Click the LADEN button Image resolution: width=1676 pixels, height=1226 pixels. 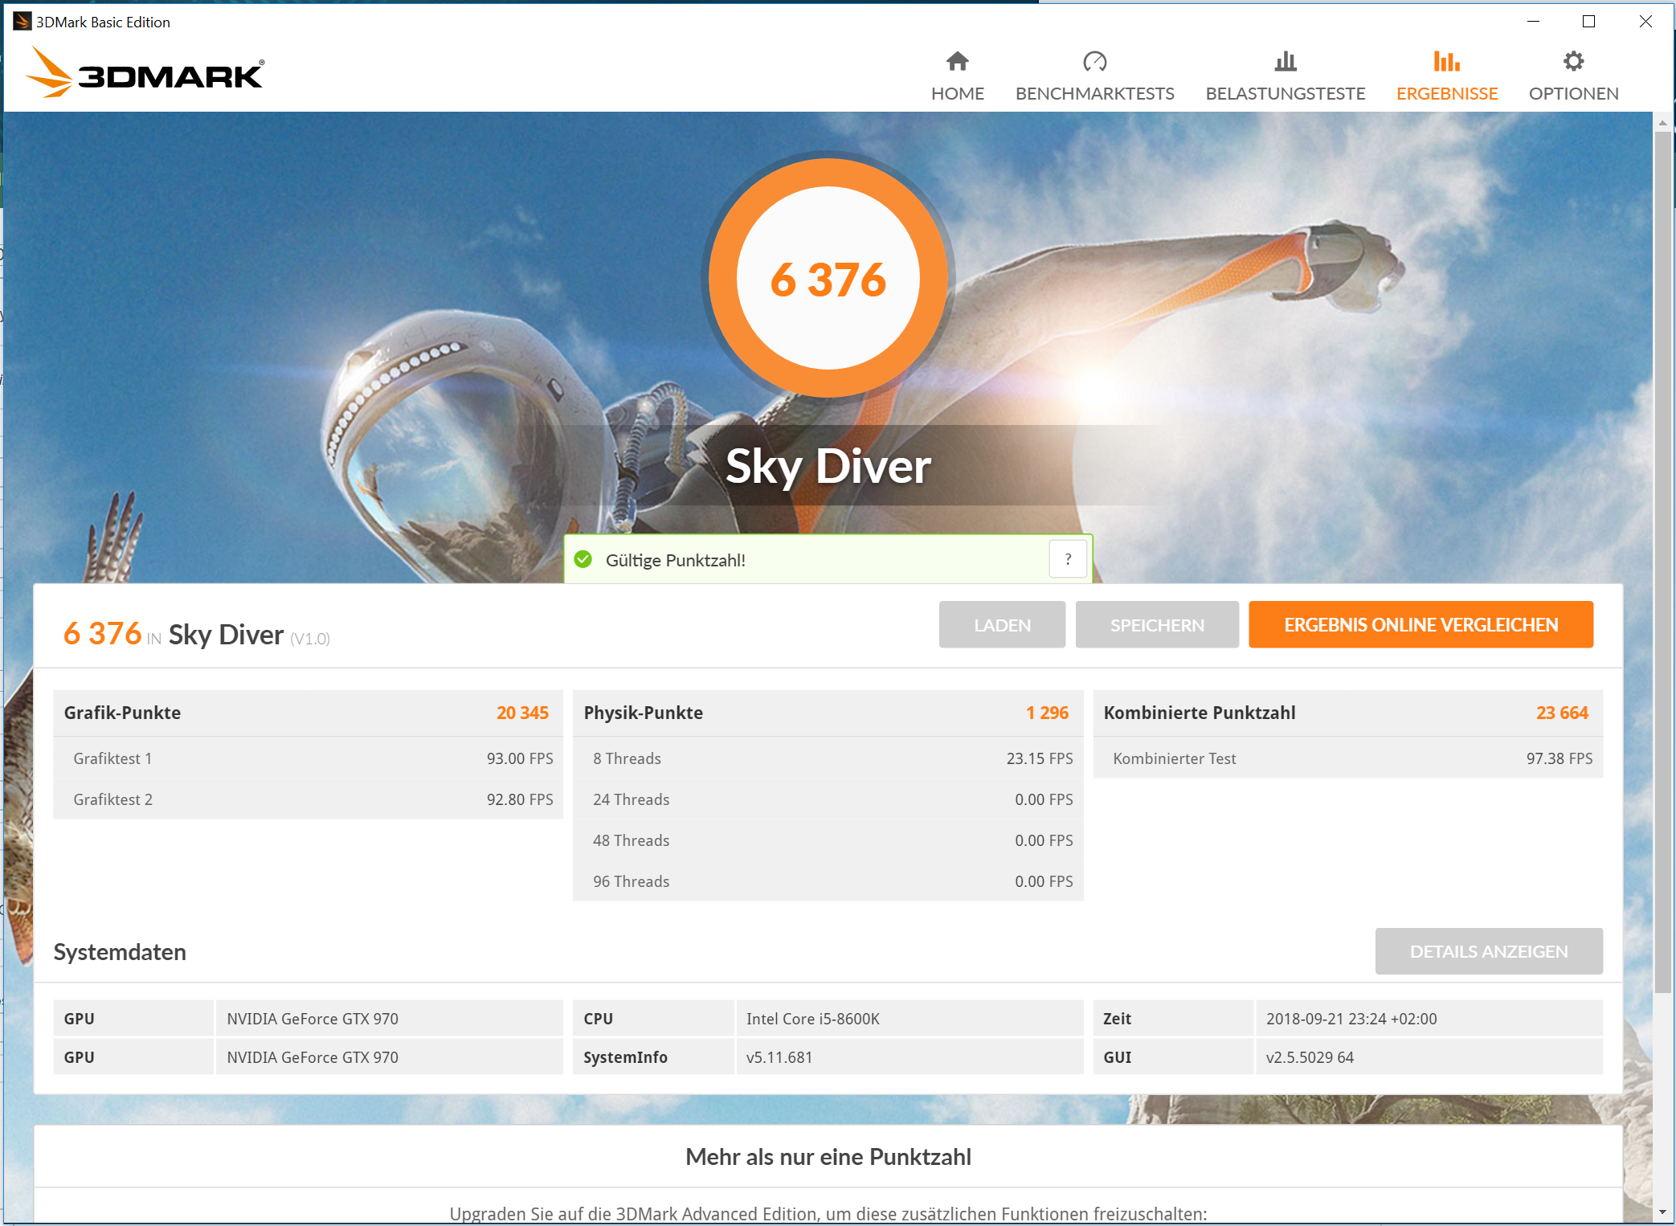click(x=1002, y=624)
